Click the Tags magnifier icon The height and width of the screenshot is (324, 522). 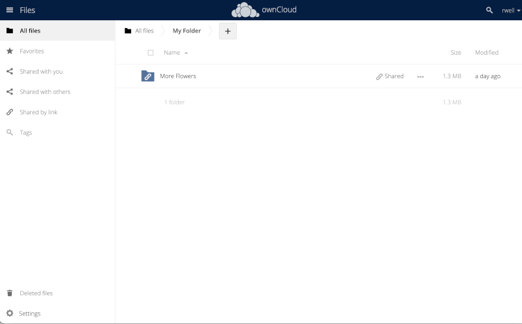pyautogui.click(x=10, y=132)
